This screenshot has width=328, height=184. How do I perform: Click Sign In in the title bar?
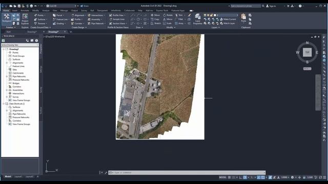tap(271, 6)
